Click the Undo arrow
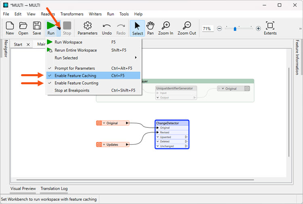 (x=107, y=26)
